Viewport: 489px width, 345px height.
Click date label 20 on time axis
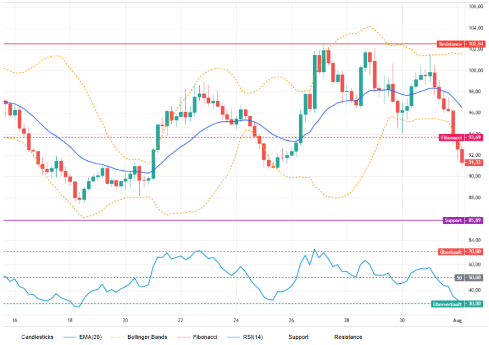point(125,321)
